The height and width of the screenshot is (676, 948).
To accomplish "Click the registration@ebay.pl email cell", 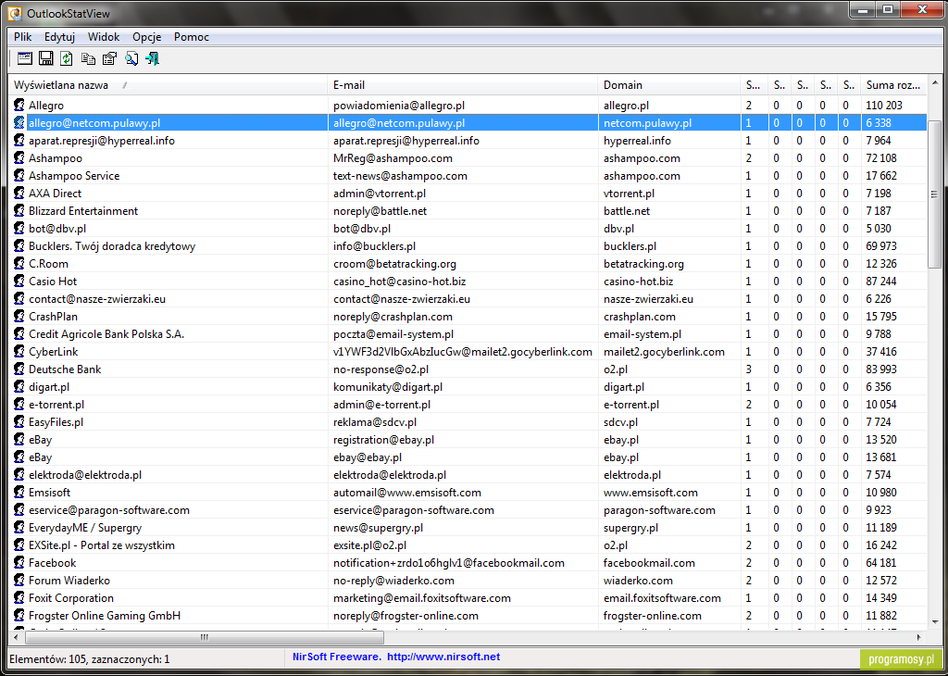I will 383,440.
